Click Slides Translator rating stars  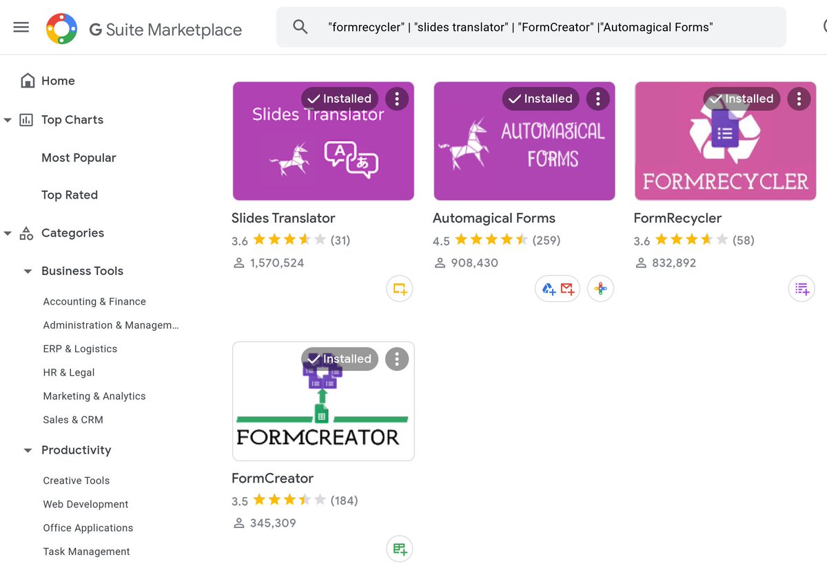click(x=289, y=240)
